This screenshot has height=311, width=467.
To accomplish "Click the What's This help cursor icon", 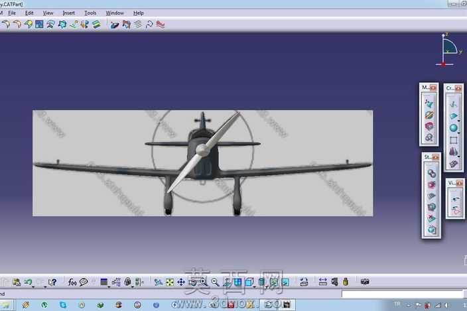I will click(x=52, y=282).
